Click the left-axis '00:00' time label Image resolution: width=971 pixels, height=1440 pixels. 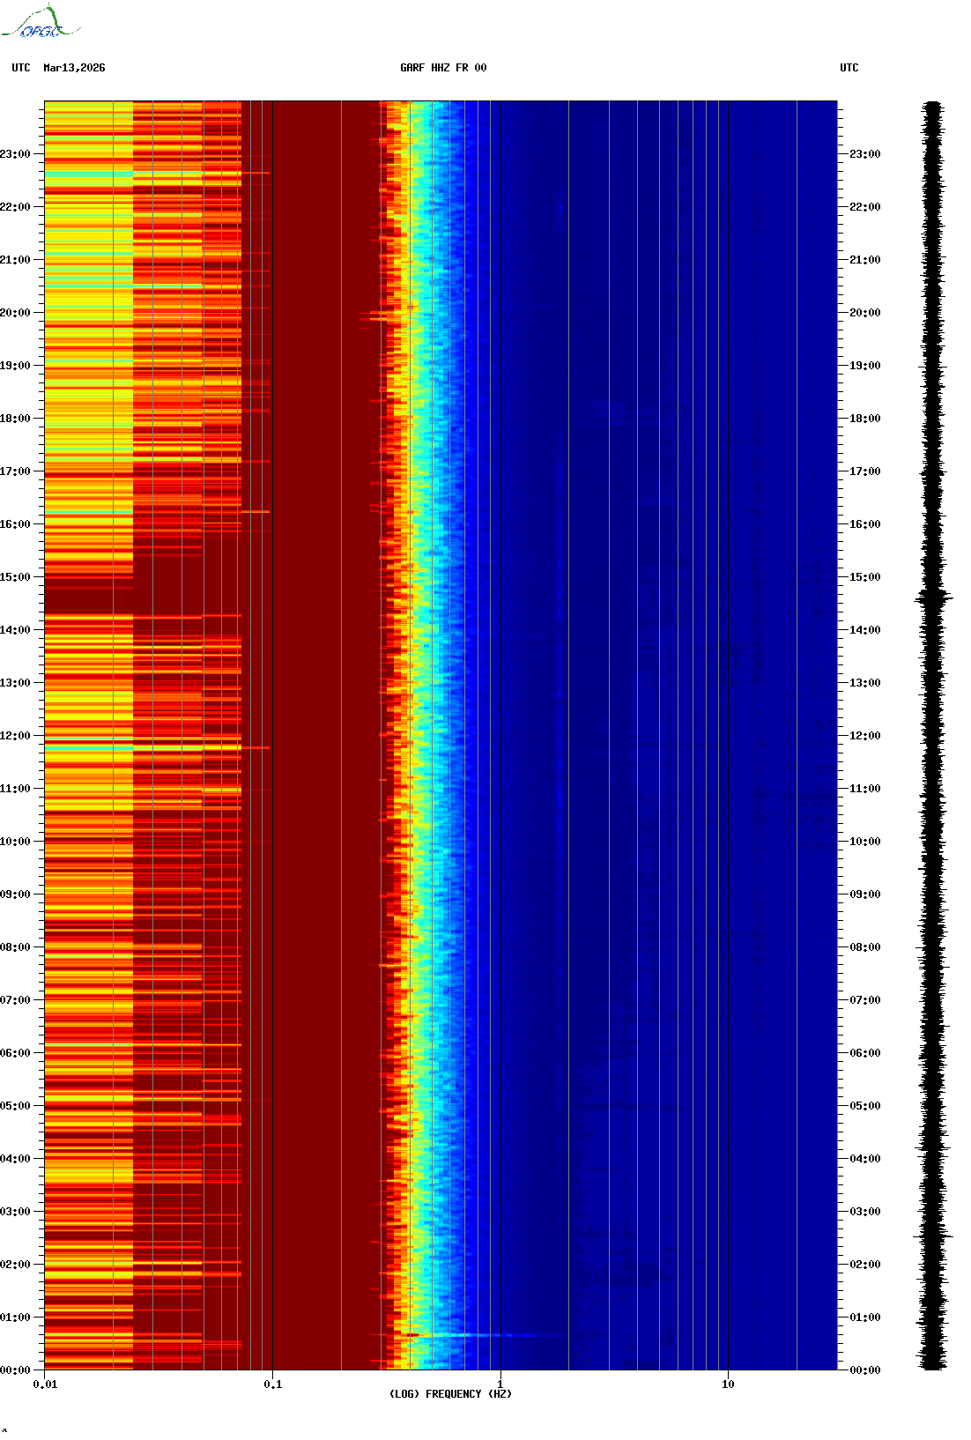click(x=15, y=1370)
